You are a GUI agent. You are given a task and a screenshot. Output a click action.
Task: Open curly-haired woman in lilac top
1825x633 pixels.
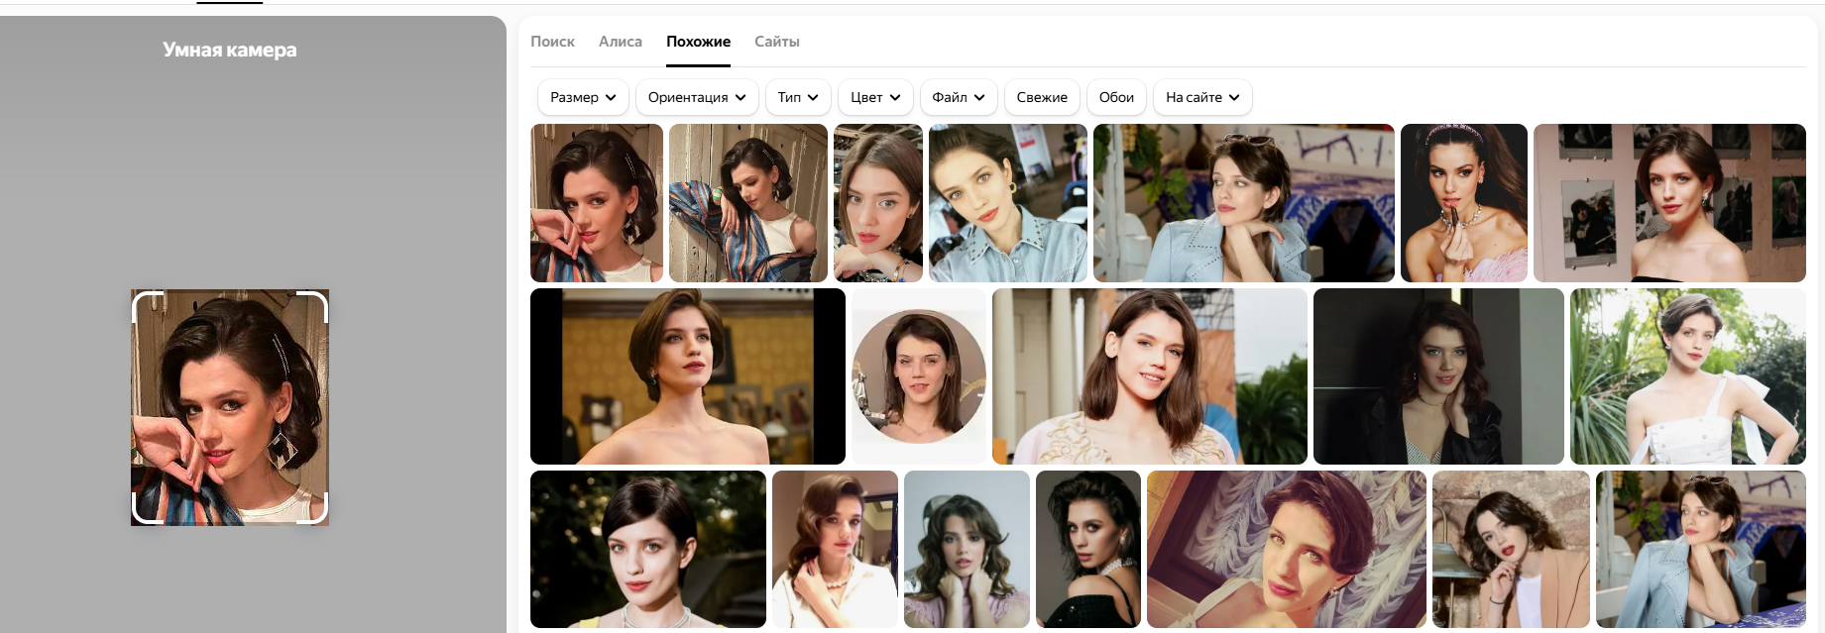967,549
